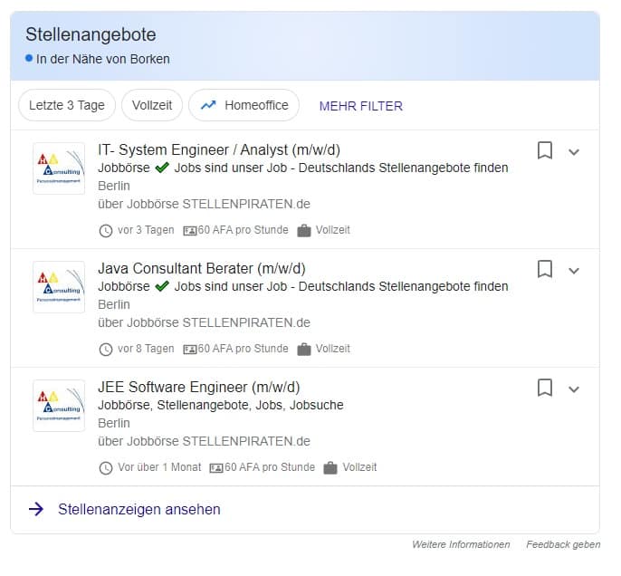Viewport: 621px width, 576px height.
Task: Click In der Nähe von Borken text
Action: coord(103,59)
